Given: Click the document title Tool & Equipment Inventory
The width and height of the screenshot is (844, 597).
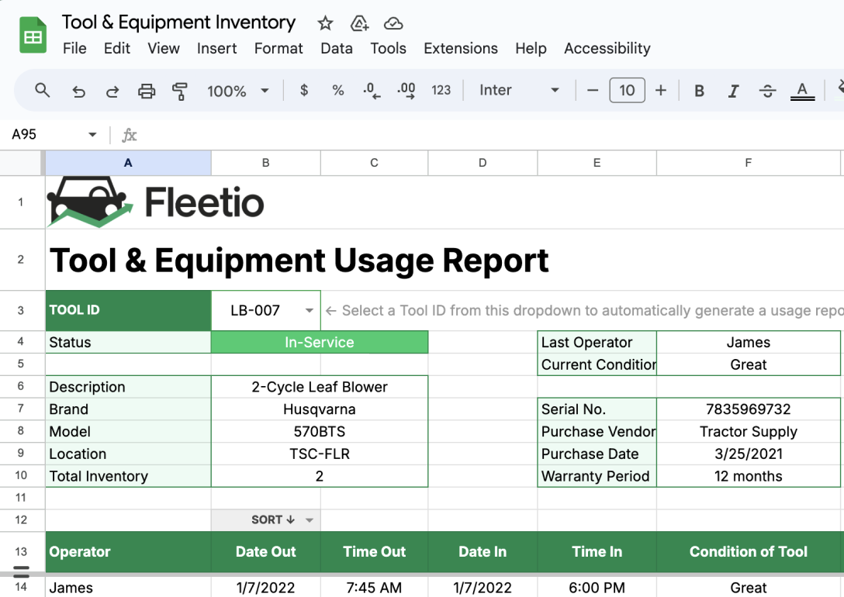Looking at the screenshot, I should point(178,22).
